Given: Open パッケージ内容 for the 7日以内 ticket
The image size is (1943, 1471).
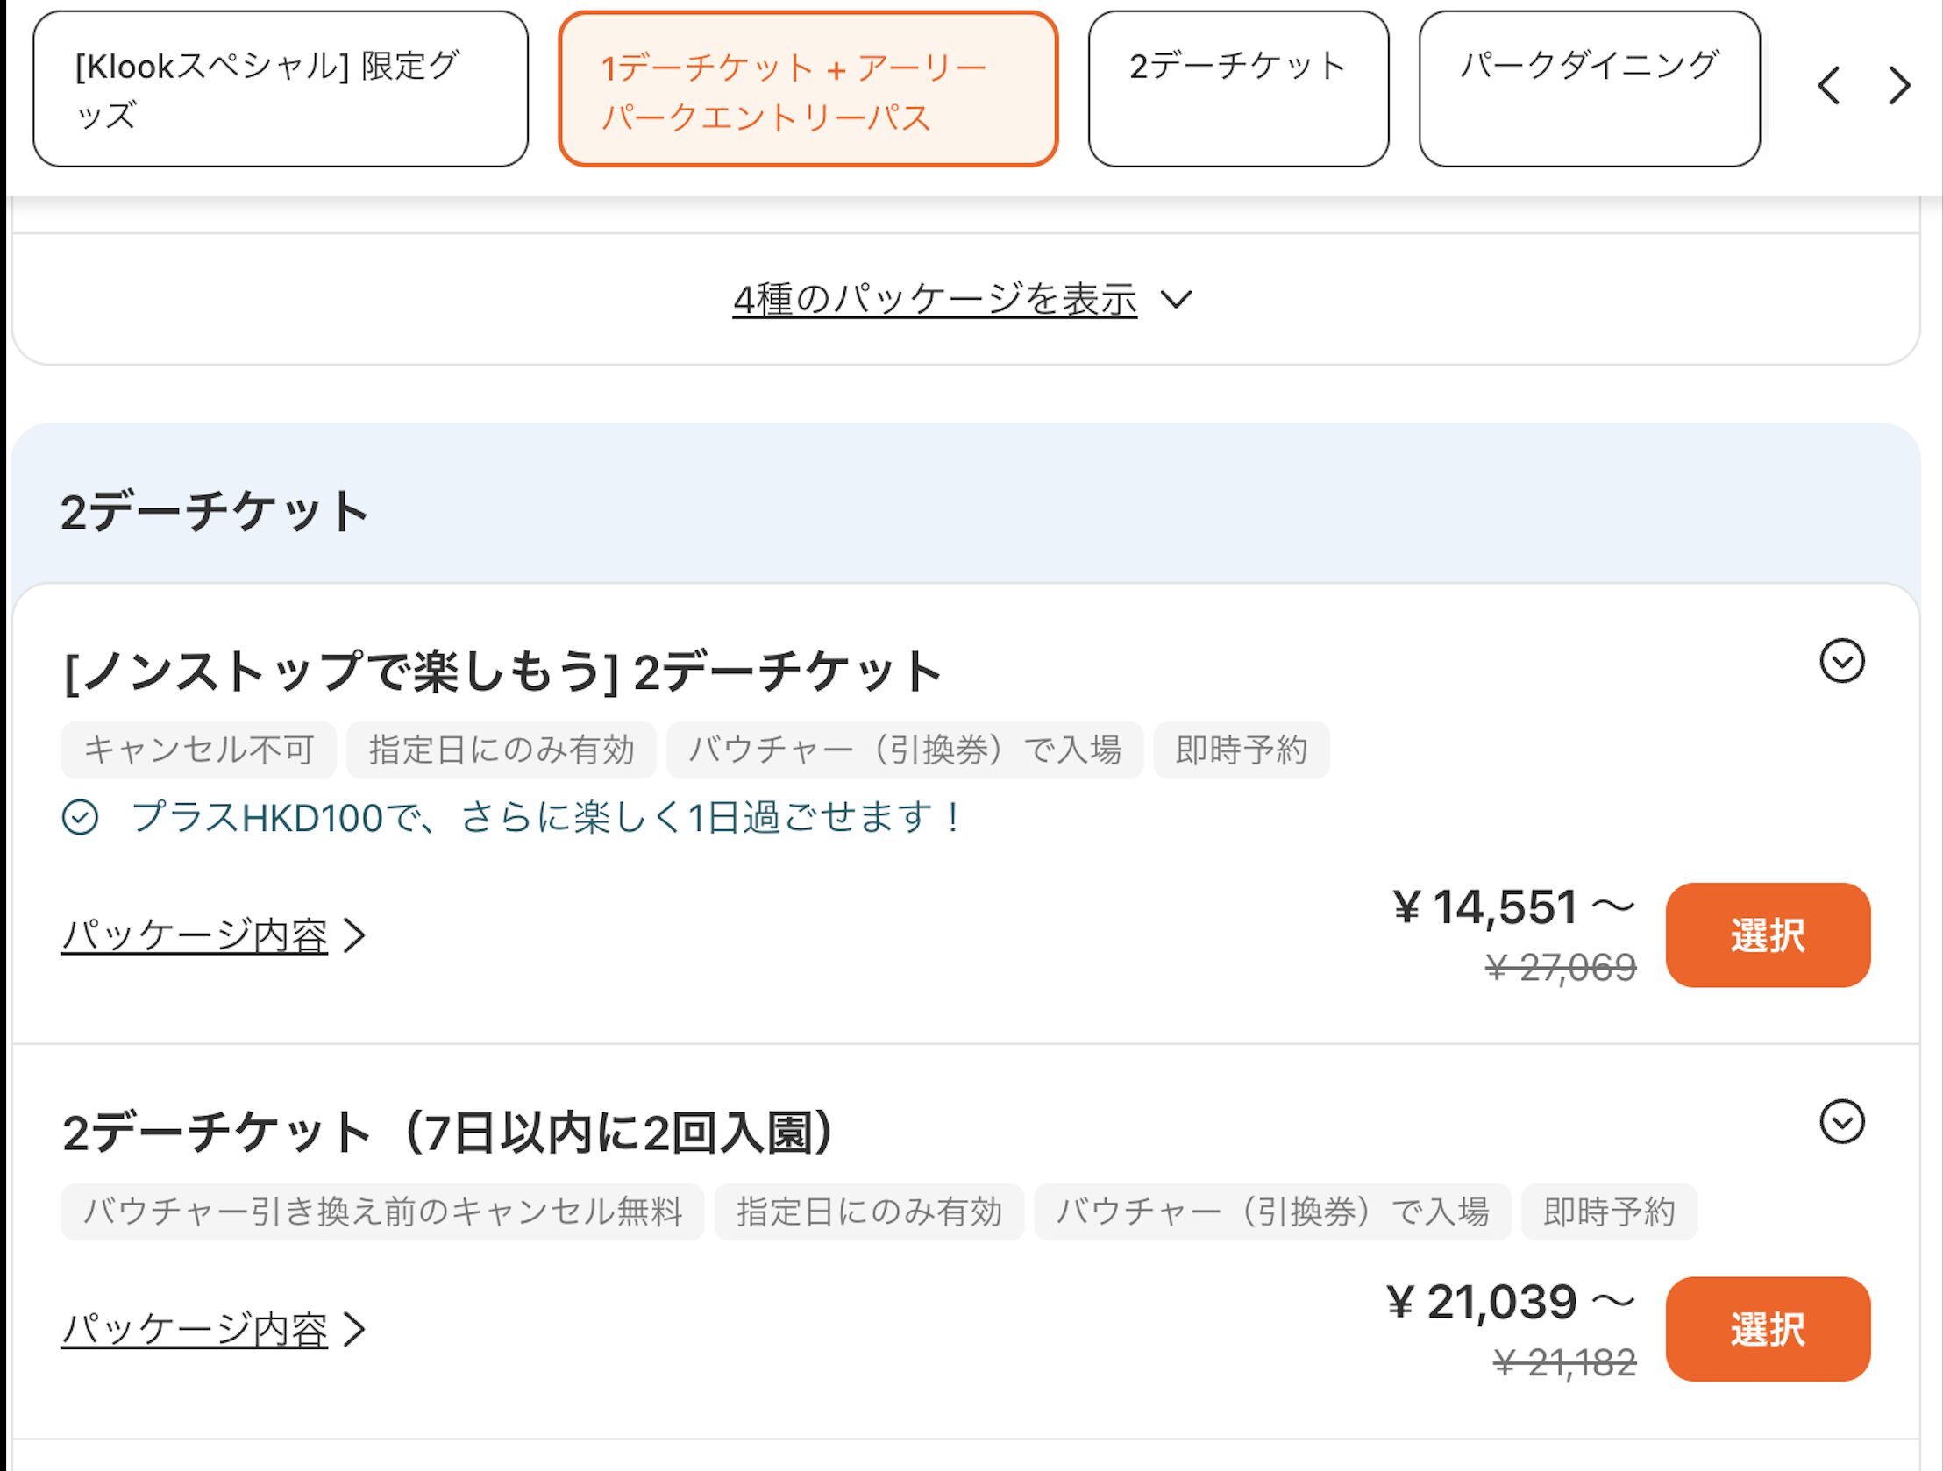Looking at the screenshot, I should pos(195,1329).
